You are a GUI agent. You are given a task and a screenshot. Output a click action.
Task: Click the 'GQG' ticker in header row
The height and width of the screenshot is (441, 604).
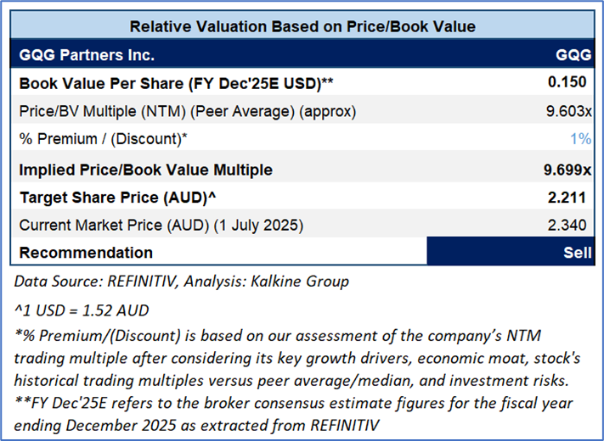pos(573,56)
